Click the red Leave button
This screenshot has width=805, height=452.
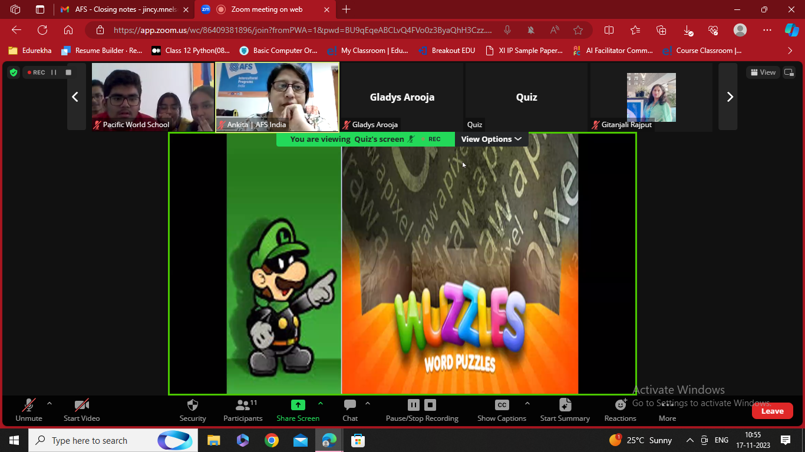click(x=772, y=411)
